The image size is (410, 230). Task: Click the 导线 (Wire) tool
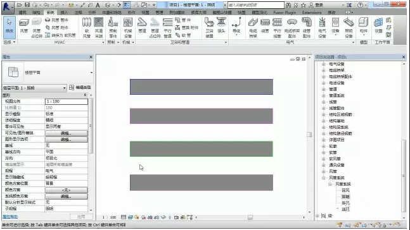point(236,26)
